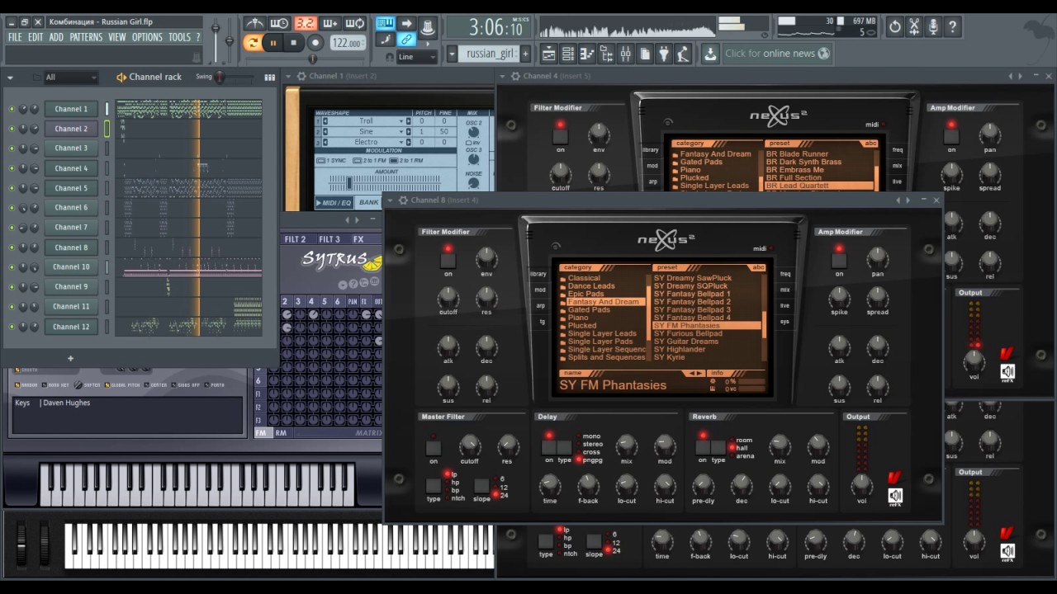Open the FILE menu
The width and height of the screenshot is (1057, 594).
15,37
